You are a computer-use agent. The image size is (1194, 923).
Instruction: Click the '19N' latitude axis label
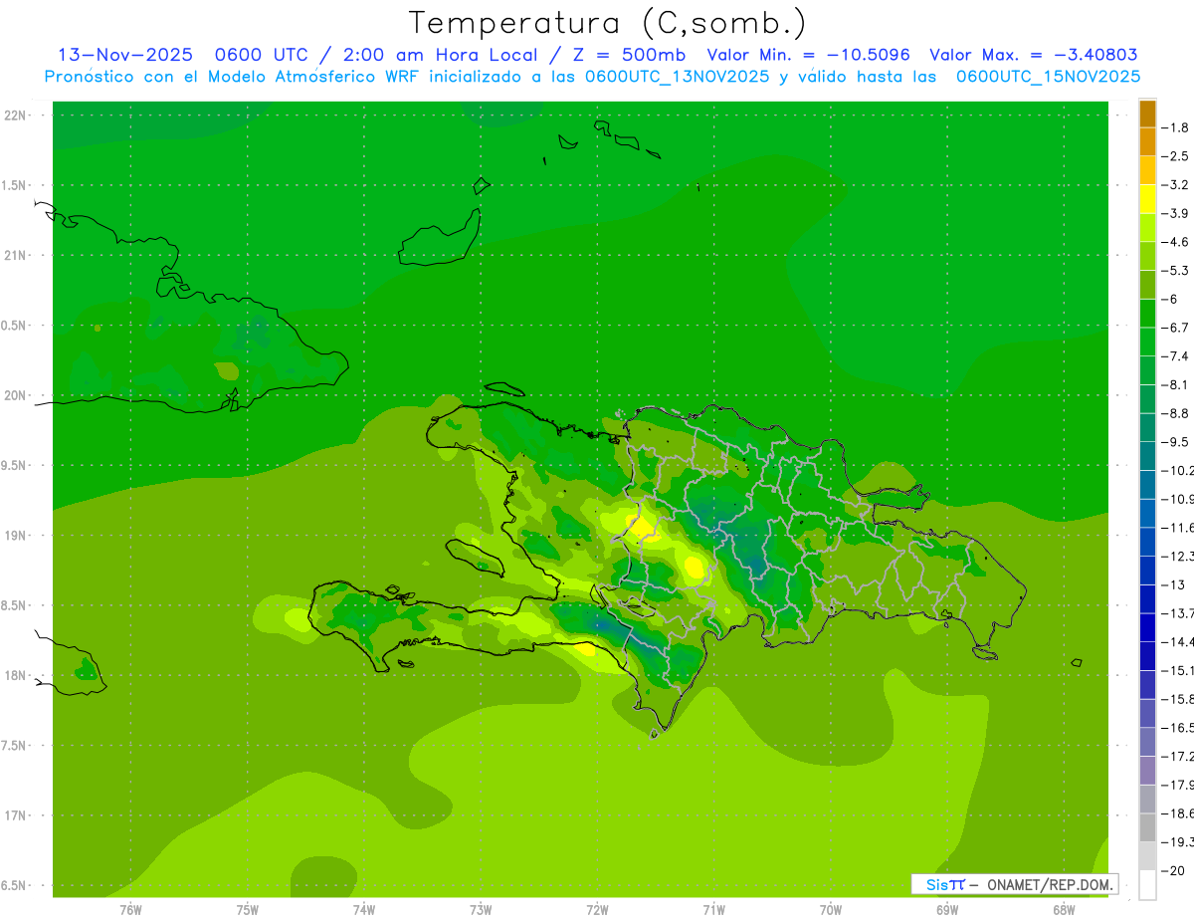click(17, 536)
